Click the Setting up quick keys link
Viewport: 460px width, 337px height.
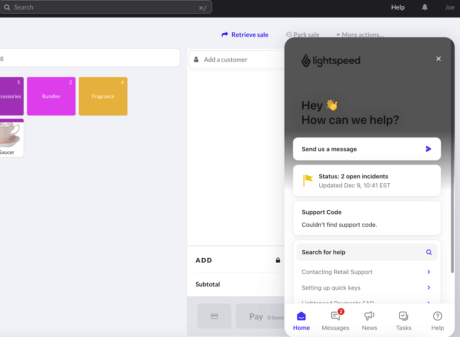[331, 288]
